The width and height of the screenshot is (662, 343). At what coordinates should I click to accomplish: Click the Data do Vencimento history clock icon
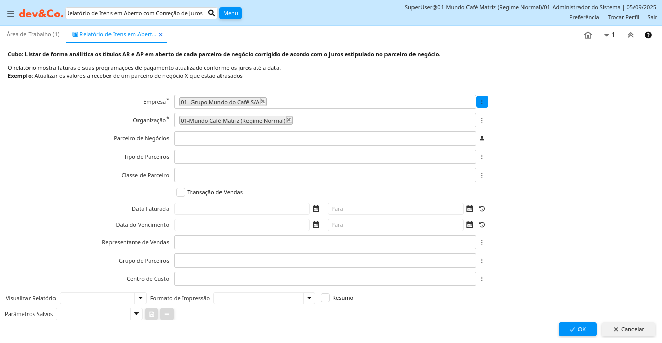pyautogui.click(x=482, y=225)
